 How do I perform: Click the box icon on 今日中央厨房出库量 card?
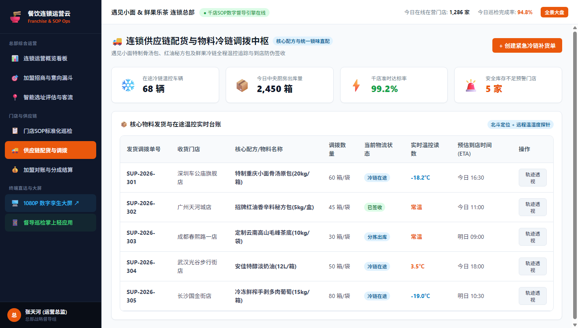pyautogui.click(x=242, y=85)
